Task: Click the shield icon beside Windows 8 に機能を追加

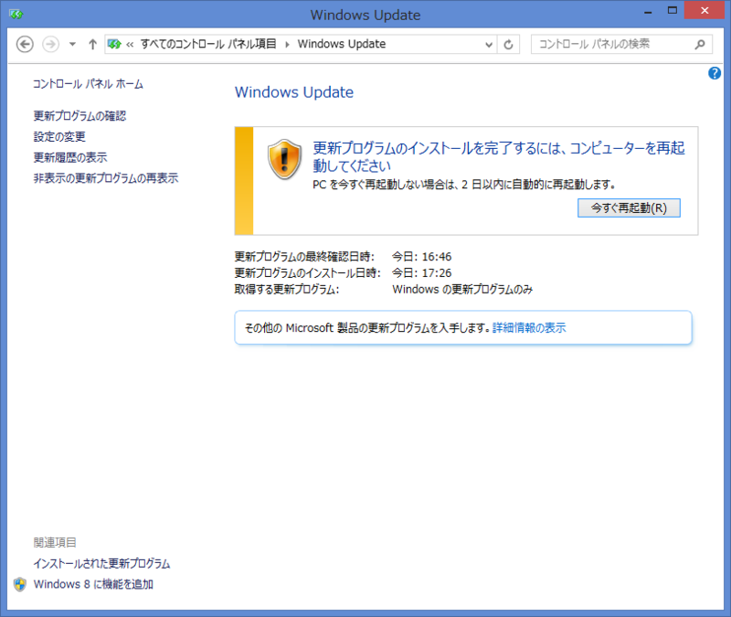Action: [20, 584]
